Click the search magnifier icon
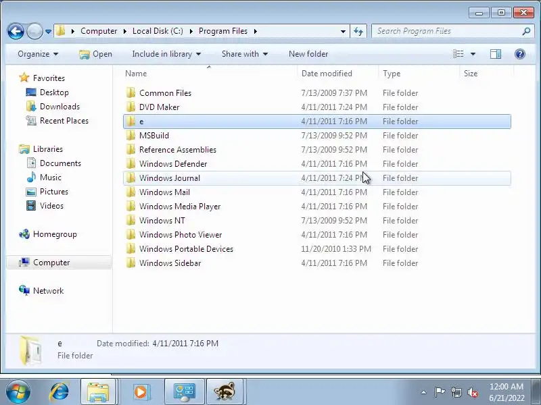The image size is (541, 405). [x=527, y=31]
